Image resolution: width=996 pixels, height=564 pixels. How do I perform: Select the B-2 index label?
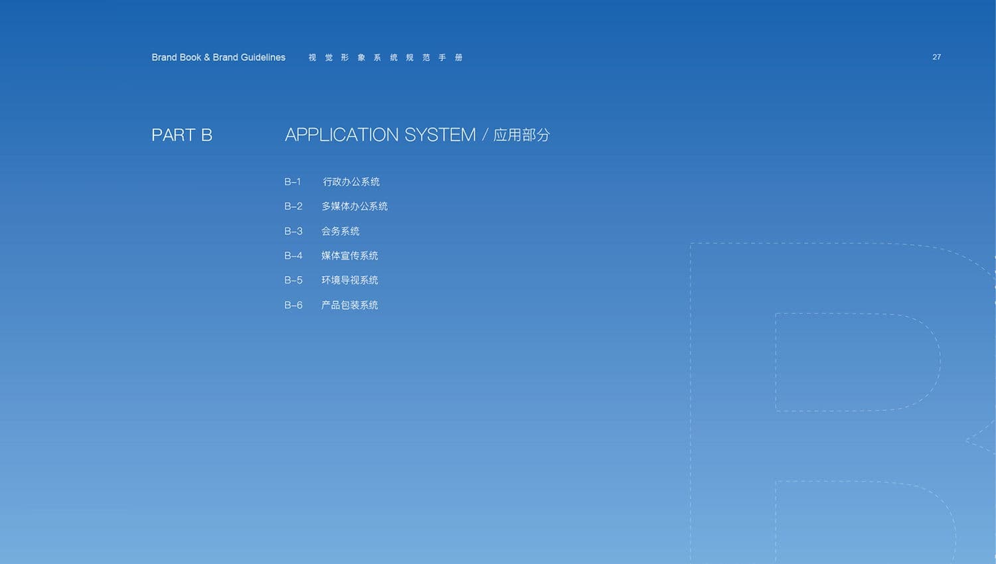293,206
